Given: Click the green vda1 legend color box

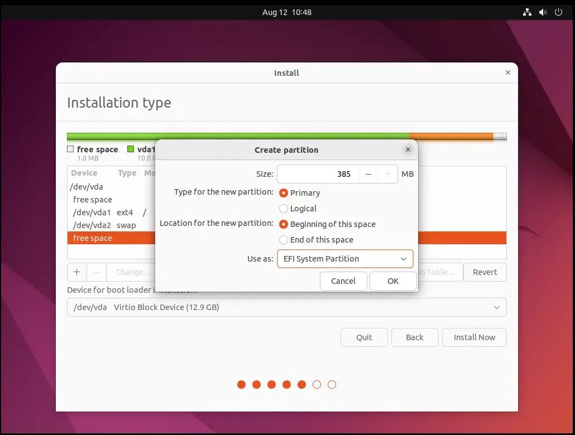Looking at the screenshot, I should [x=131, y=149].
